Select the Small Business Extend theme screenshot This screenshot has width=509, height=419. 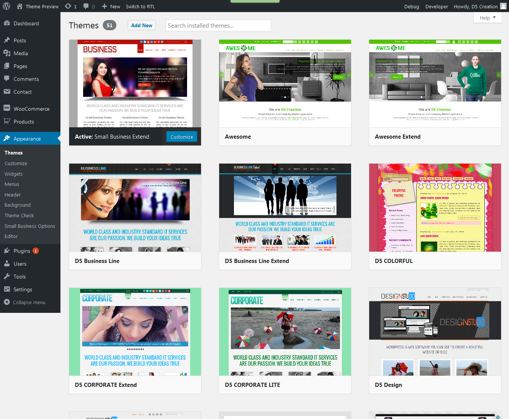pos(135,83)
